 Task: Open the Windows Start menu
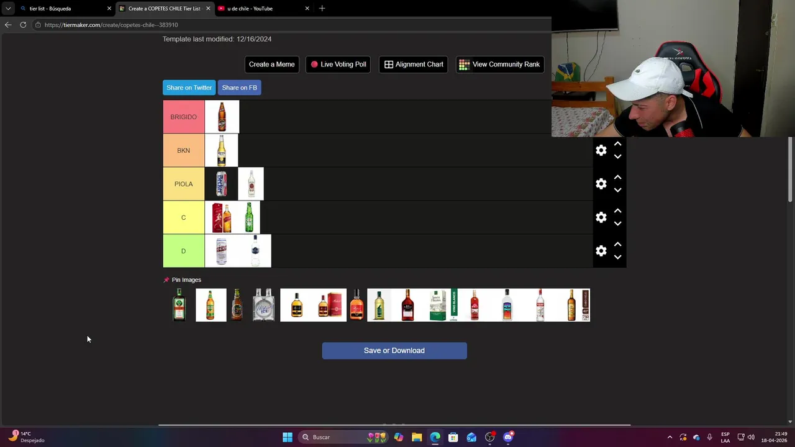pos(288,437)
